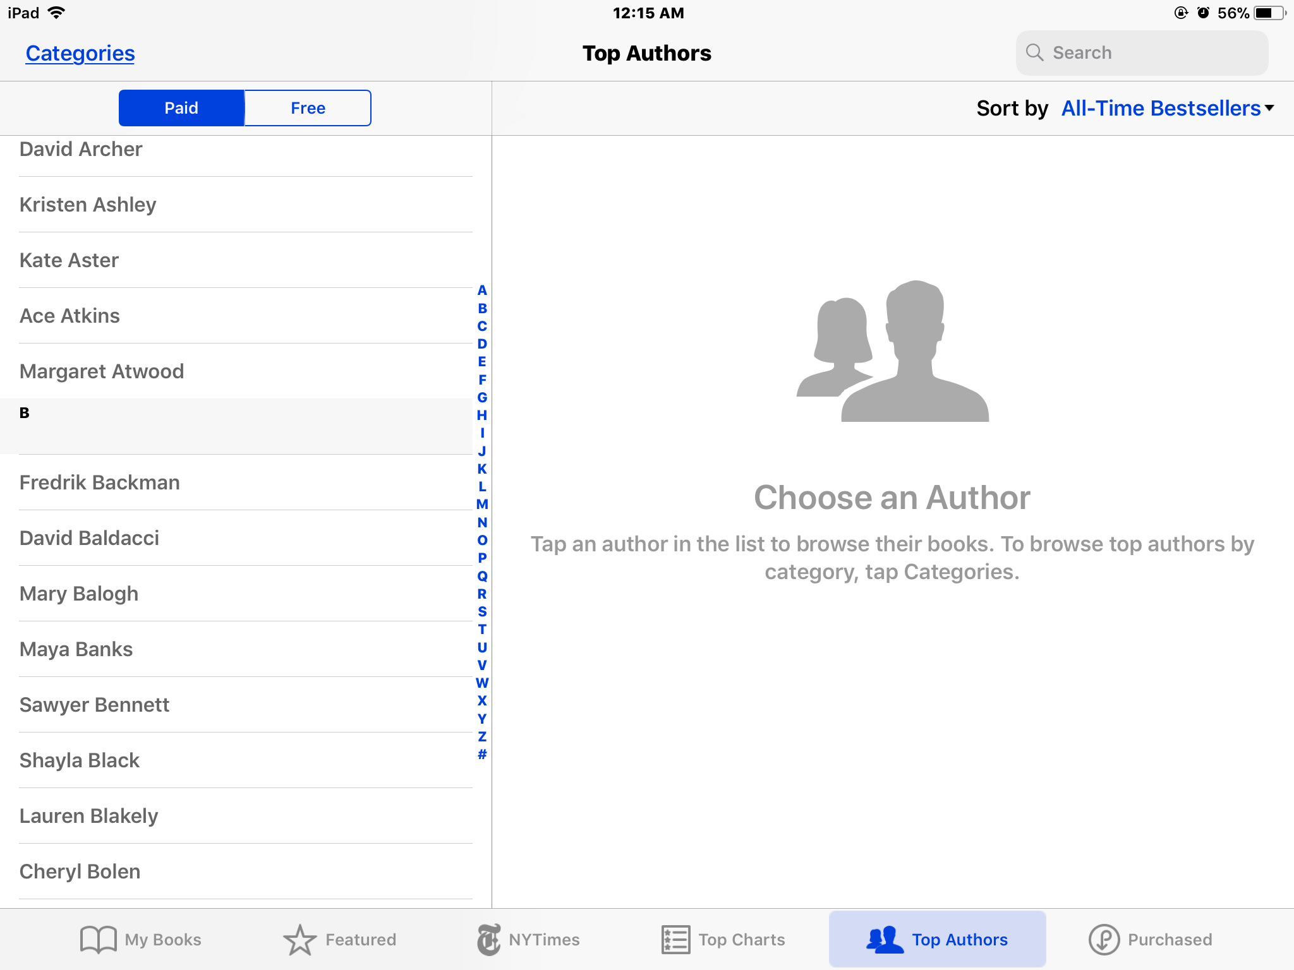This screenshot has height=970, width=1294.
Task: Tap the battery indicator in status bar
Action: (1269, 13)
